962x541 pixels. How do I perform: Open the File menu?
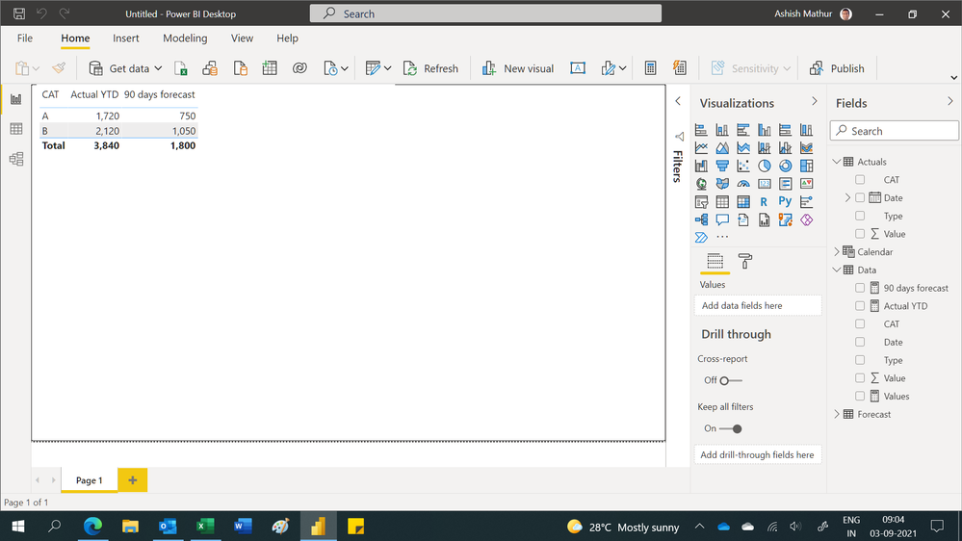(x=24, y=39)
